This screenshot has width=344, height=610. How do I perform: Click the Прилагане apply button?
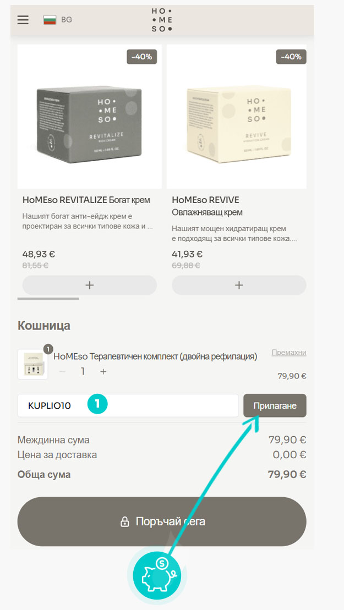[x=275, y=406]
